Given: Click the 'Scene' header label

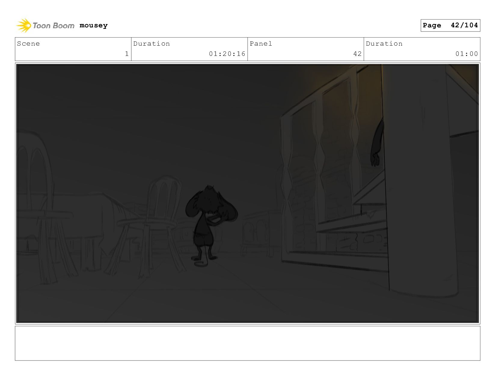Looking at the screenshot, I should (28, 44).
